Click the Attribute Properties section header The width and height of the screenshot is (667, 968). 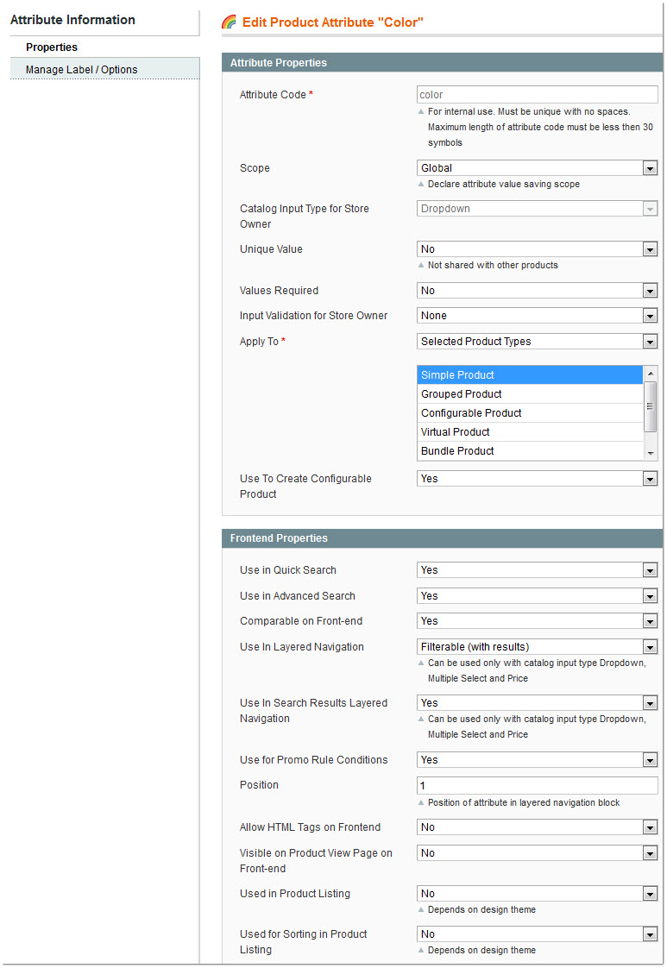tap(442, 62)
